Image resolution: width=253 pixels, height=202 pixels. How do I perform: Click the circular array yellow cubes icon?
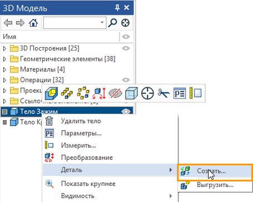coord(83,93)
